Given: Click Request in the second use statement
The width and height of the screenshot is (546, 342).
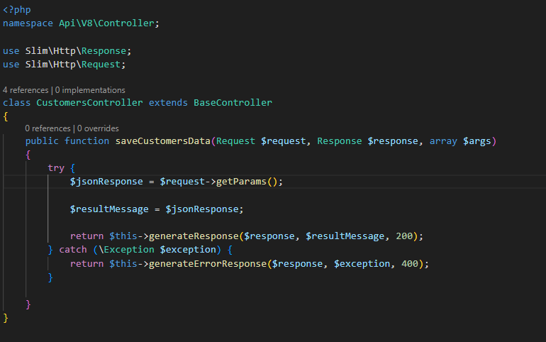Looking at the screenshot, I should (101, 65).
